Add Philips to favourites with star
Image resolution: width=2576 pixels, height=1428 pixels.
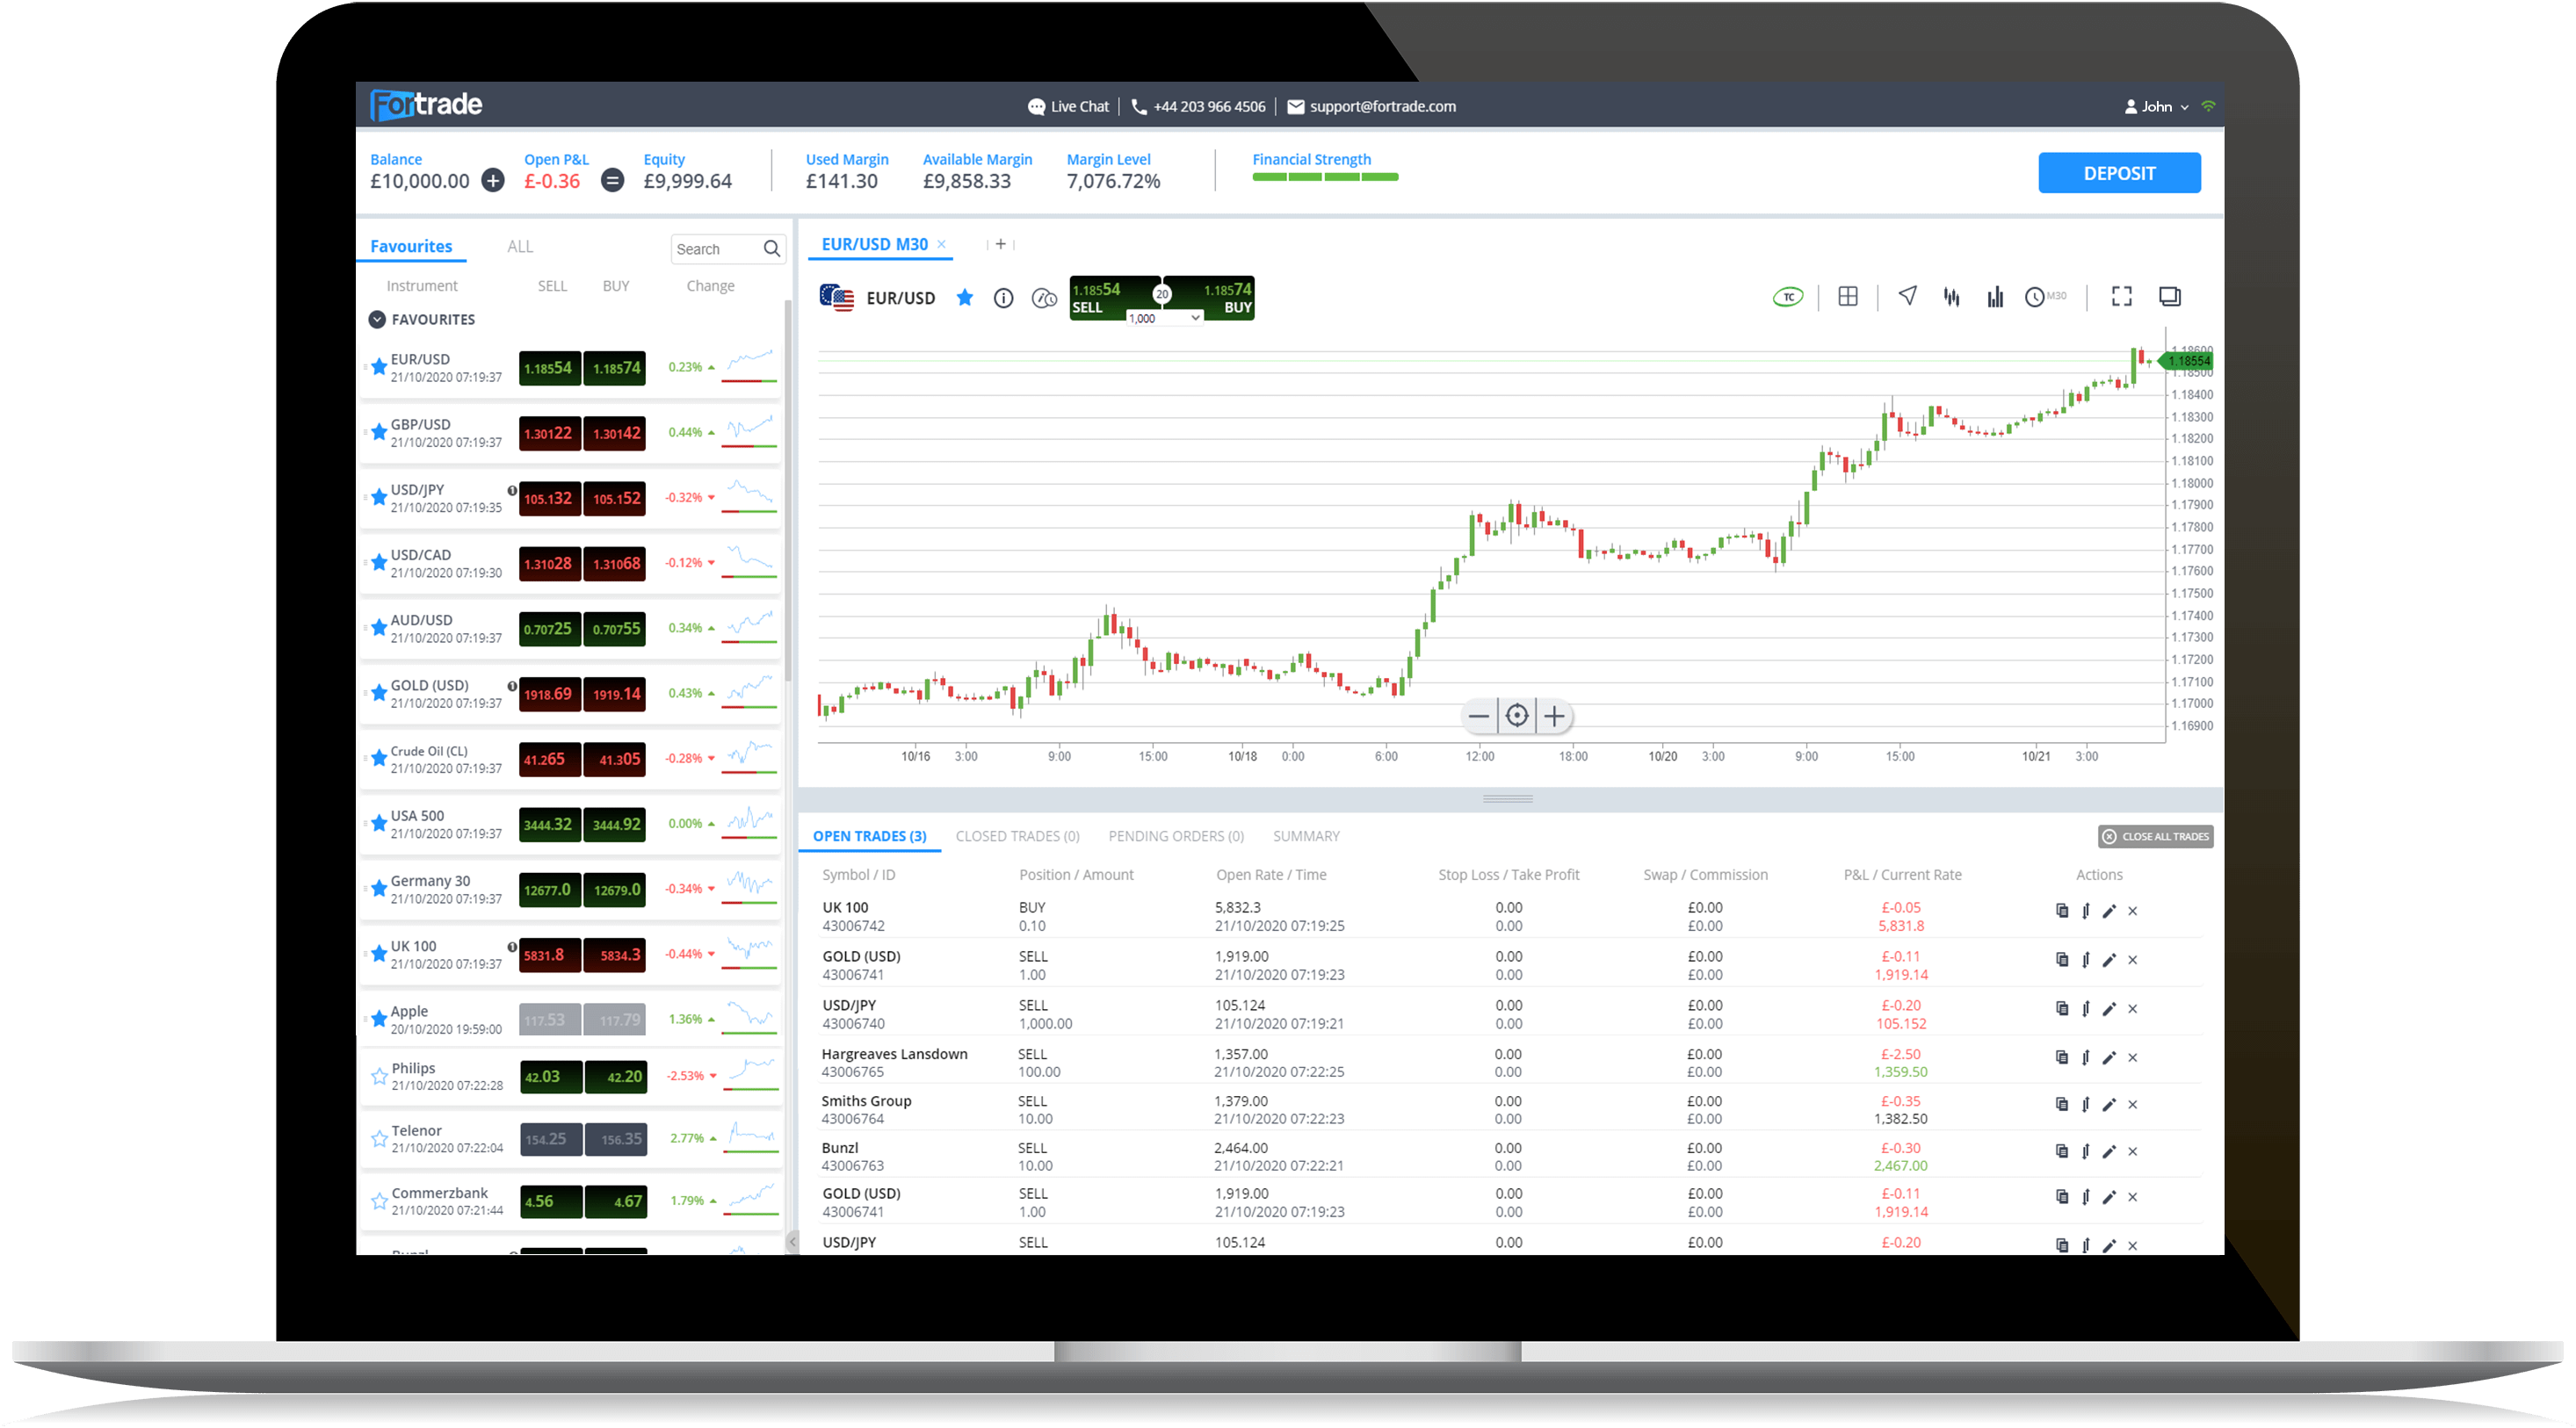coord(379,1076)
